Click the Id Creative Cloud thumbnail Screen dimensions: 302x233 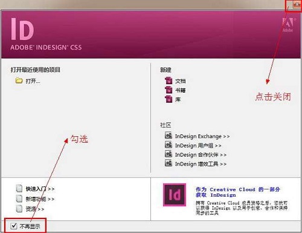tap(175, 195)
